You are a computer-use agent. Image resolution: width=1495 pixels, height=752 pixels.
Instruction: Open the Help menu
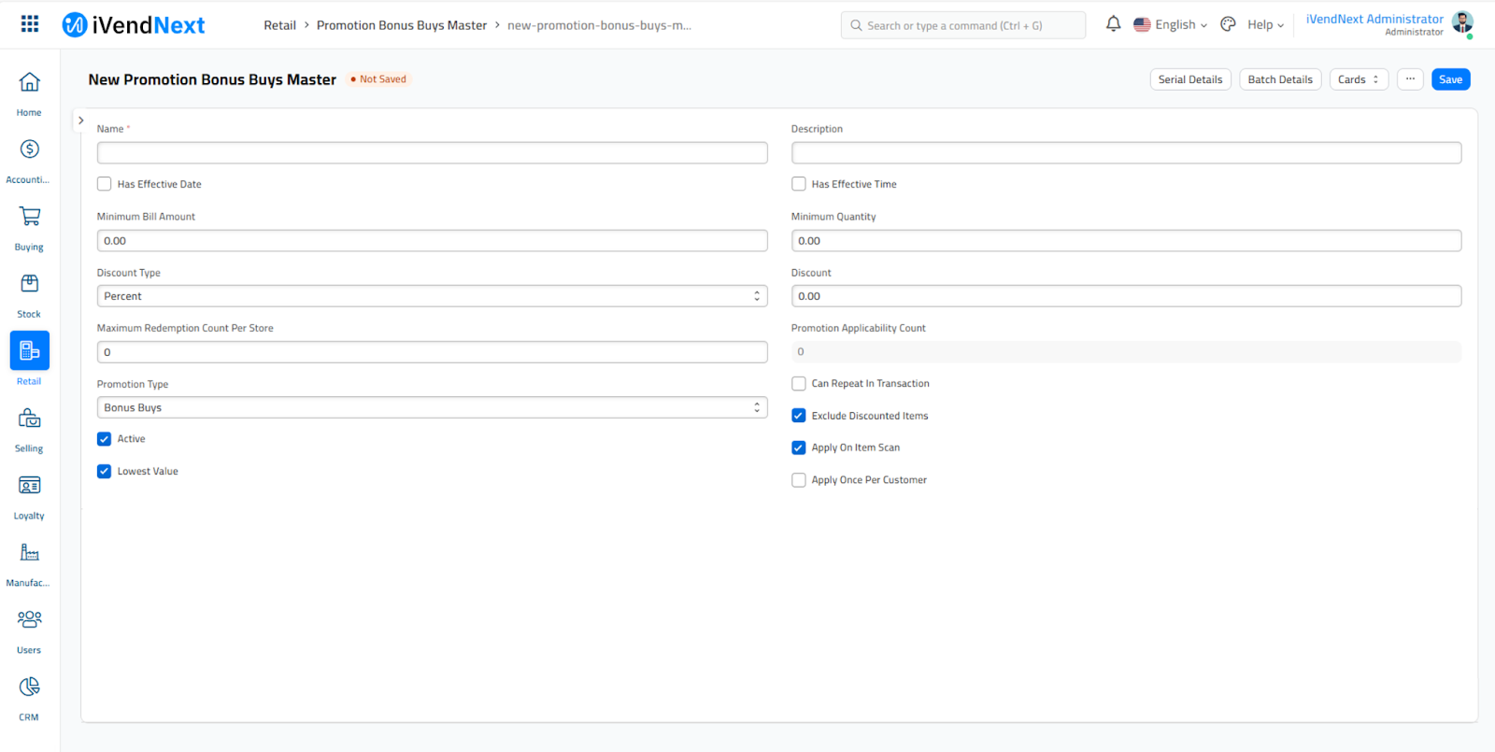click(1265, 25)
